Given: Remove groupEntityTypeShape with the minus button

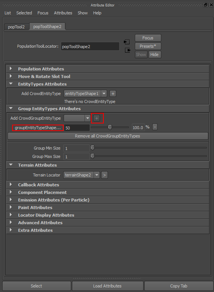Looking at the screenshot, I should [155, 127].
